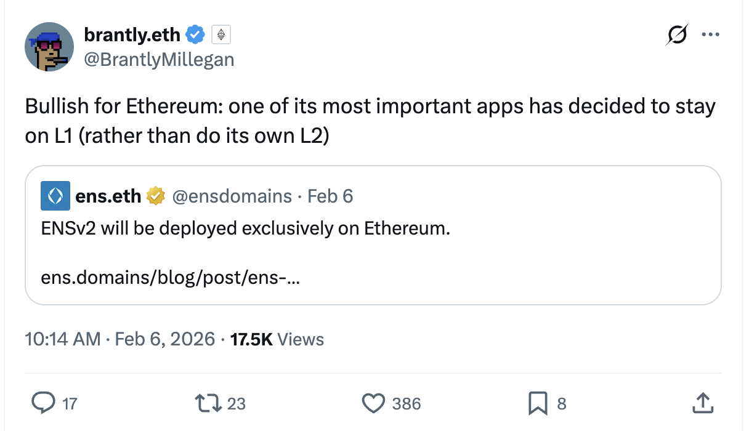Open the @ensdomains handle in quoted tweet
The height and width of the screenshot is (431, 749).
(x=232, y=196)
